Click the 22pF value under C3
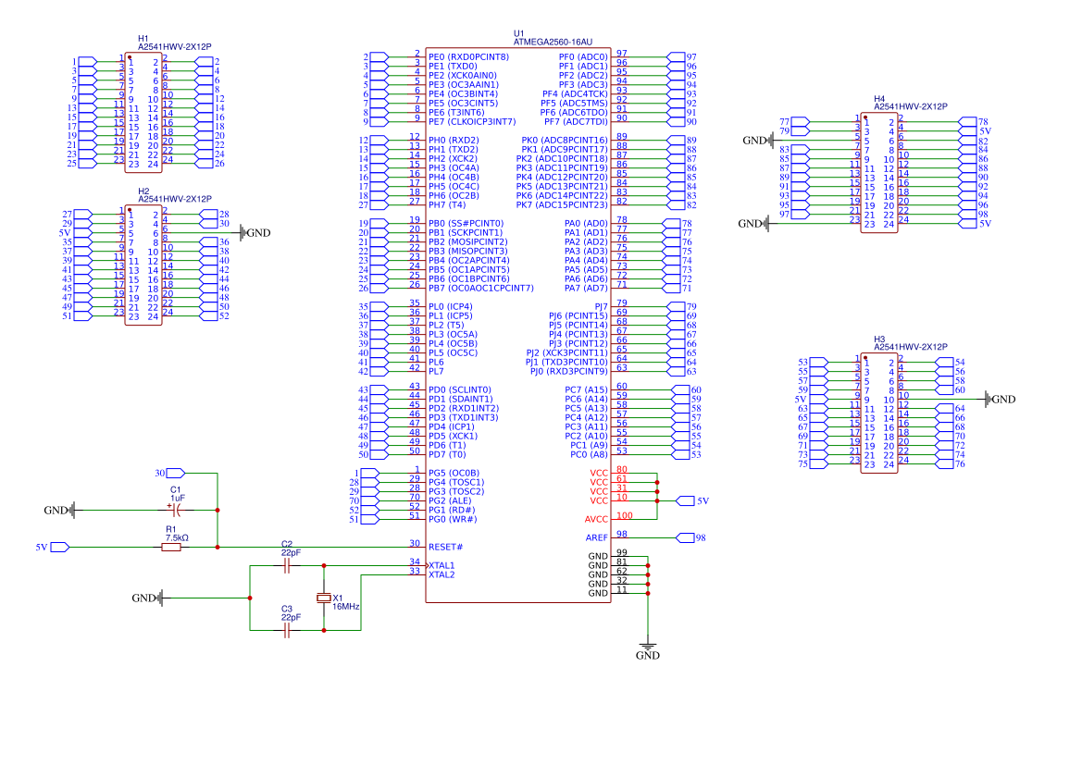 coord(291,617)
